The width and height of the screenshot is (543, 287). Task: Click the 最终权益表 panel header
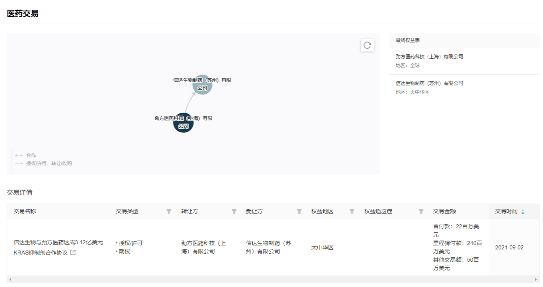click(408, 40)
